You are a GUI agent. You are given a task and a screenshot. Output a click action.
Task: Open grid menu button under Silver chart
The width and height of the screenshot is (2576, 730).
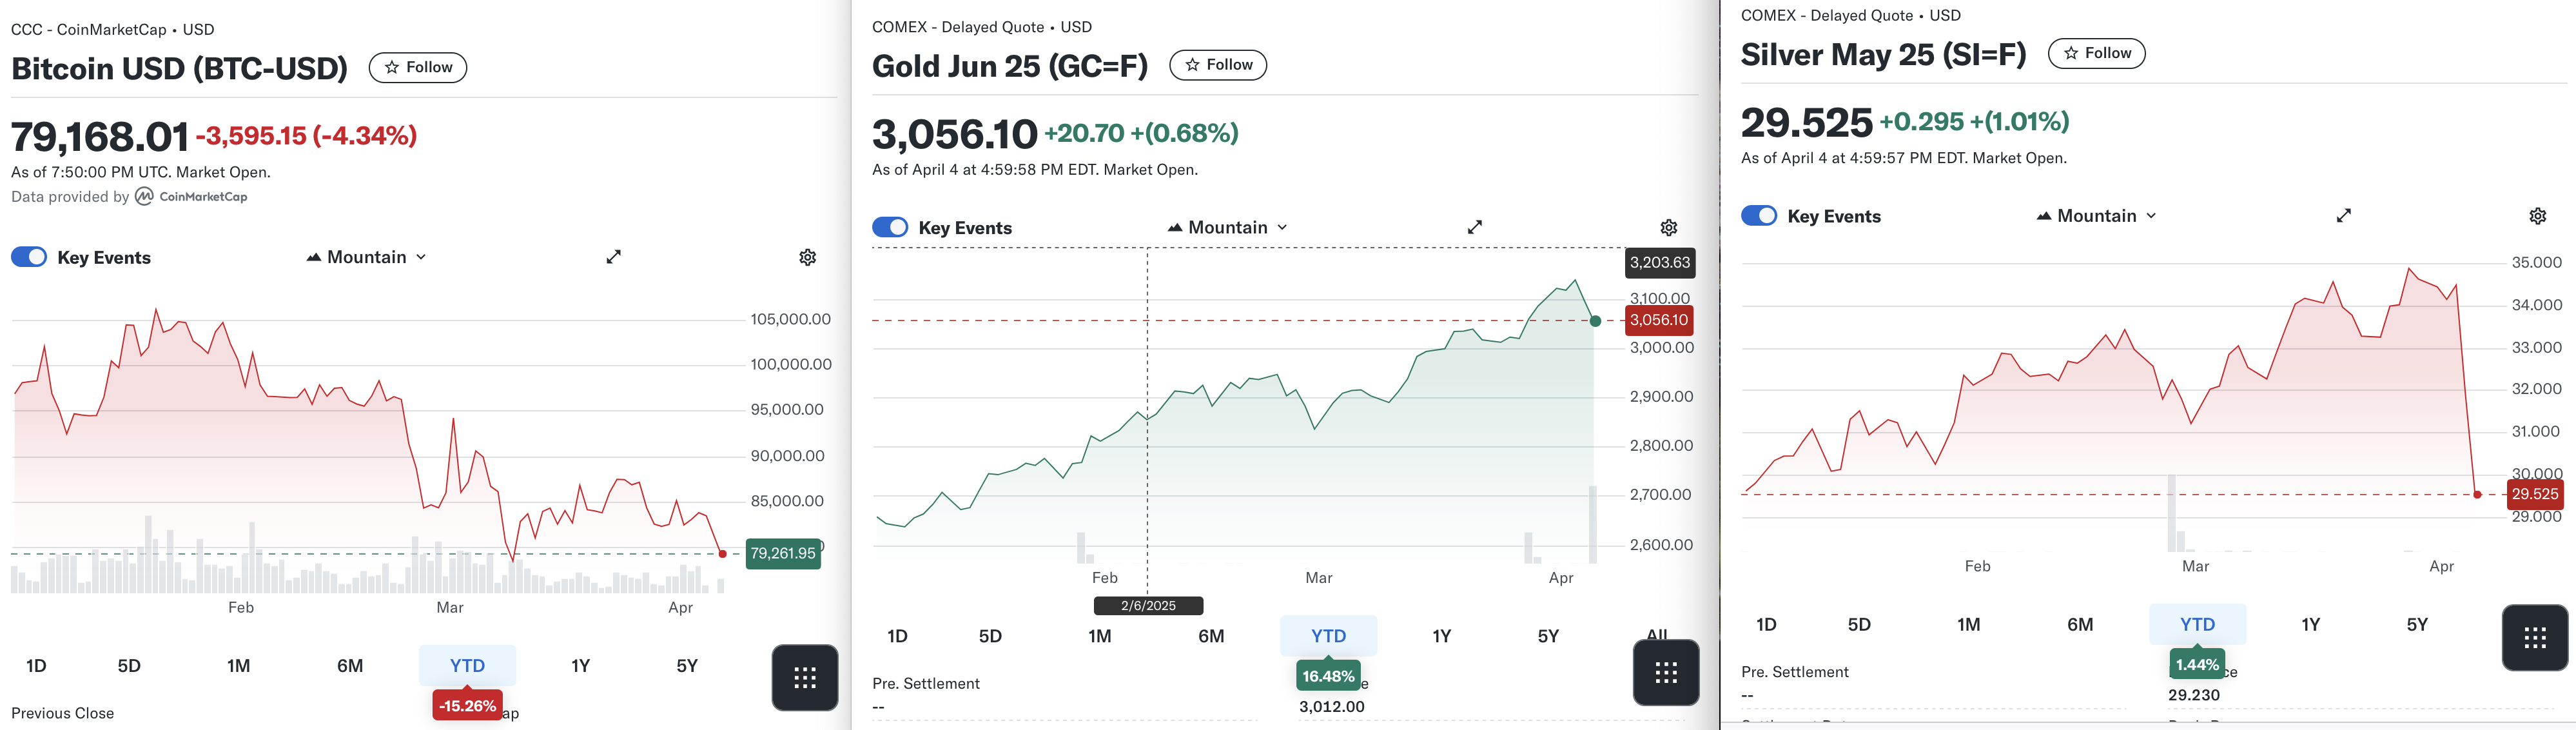[x=2534, y=638]
